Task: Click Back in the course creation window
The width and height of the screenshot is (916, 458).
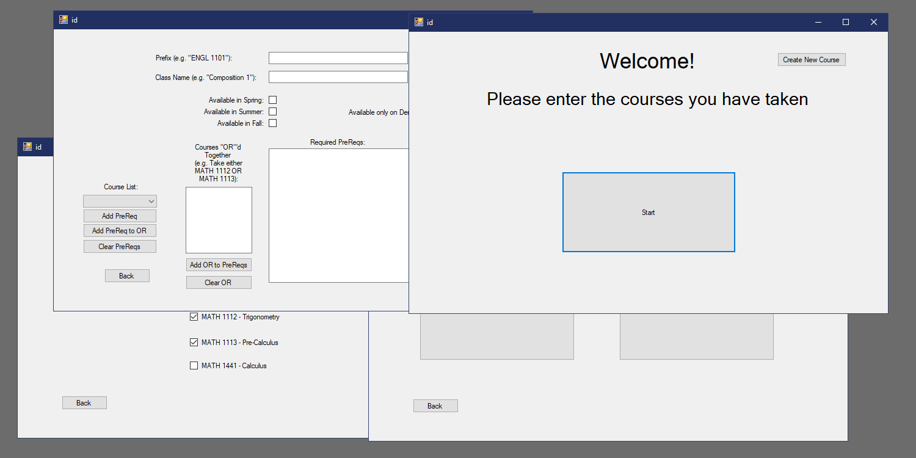Action: [127, 276]
